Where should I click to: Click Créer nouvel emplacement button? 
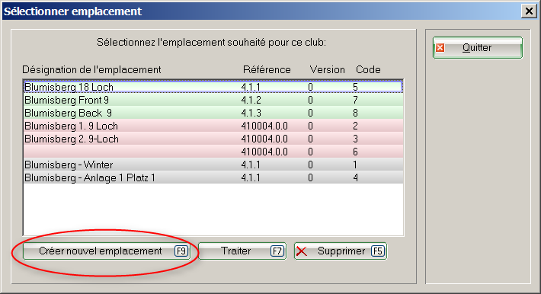point(107,251)
